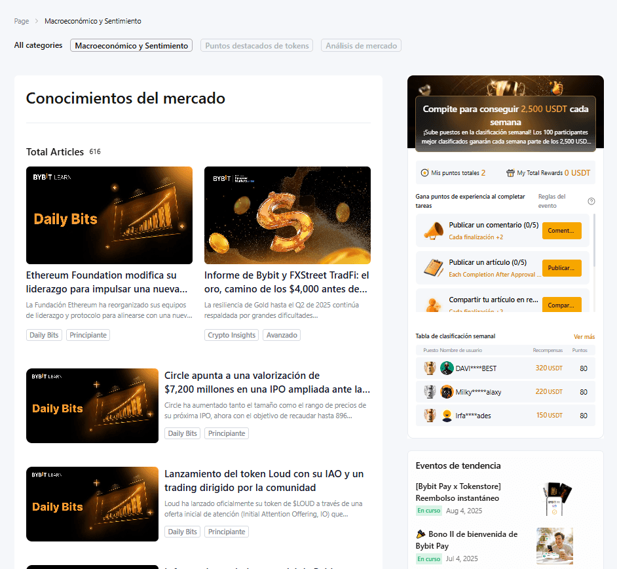This screenshot has height=569, width=617.
Task: Click the megaphone icon for Publicar un comentario
Action: (x=433, y=231)
